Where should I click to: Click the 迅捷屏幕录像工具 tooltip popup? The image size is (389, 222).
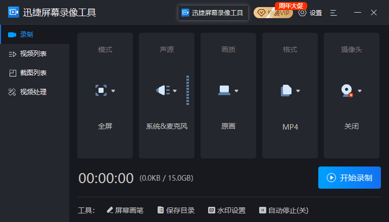[213, 13]
